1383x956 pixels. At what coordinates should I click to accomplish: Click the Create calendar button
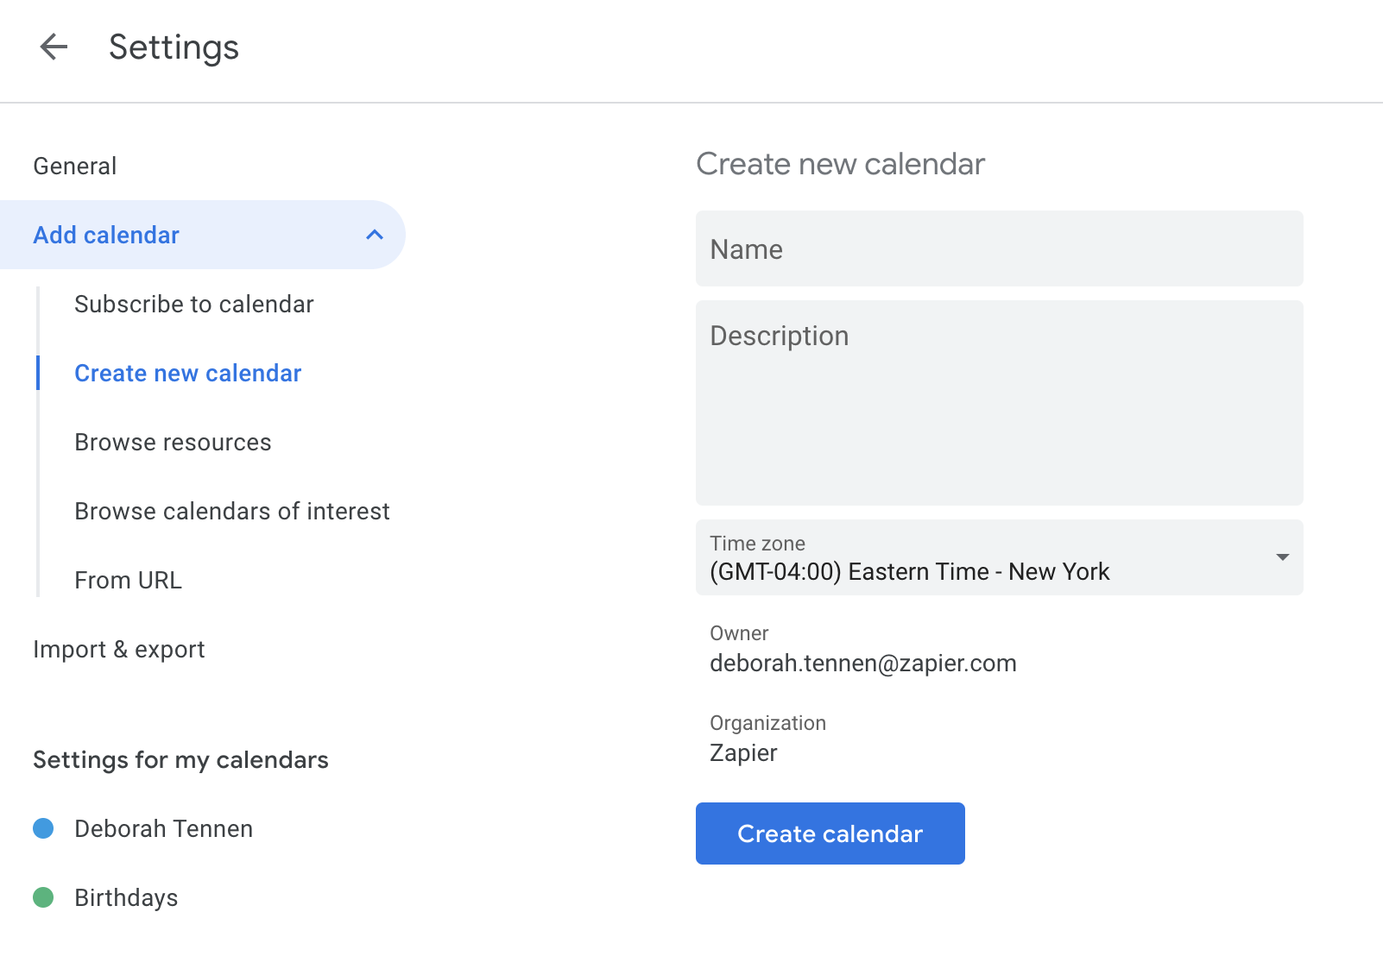[x=830, y=833]
